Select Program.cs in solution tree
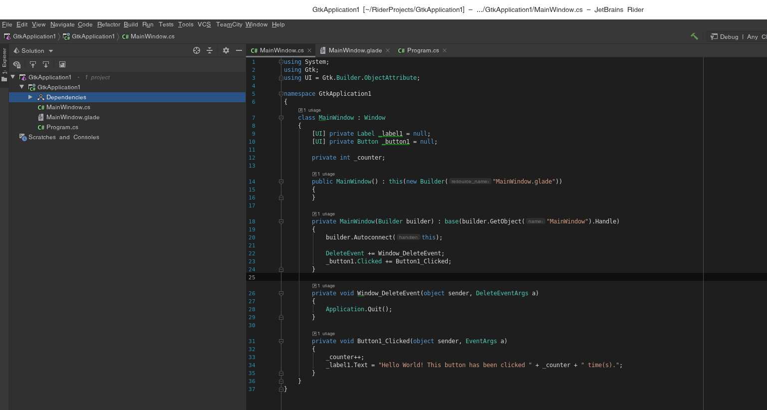 coord(62,127)
